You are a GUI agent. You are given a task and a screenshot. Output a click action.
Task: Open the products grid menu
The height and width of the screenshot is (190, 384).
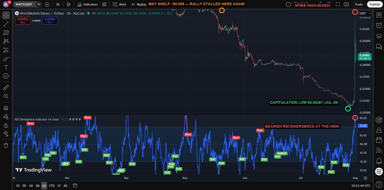tap(379, 171)
